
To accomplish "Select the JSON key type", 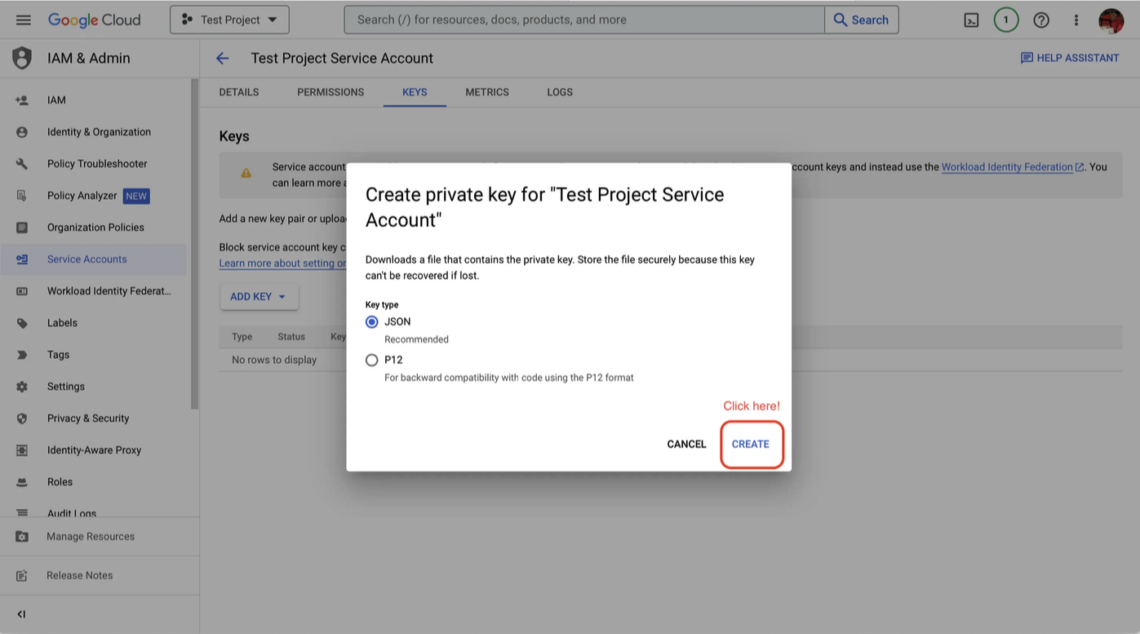I will (x=372, y=322).
